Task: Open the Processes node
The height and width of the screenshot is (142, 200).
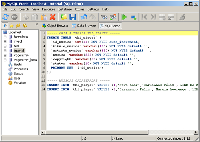Action: point(21,69)
